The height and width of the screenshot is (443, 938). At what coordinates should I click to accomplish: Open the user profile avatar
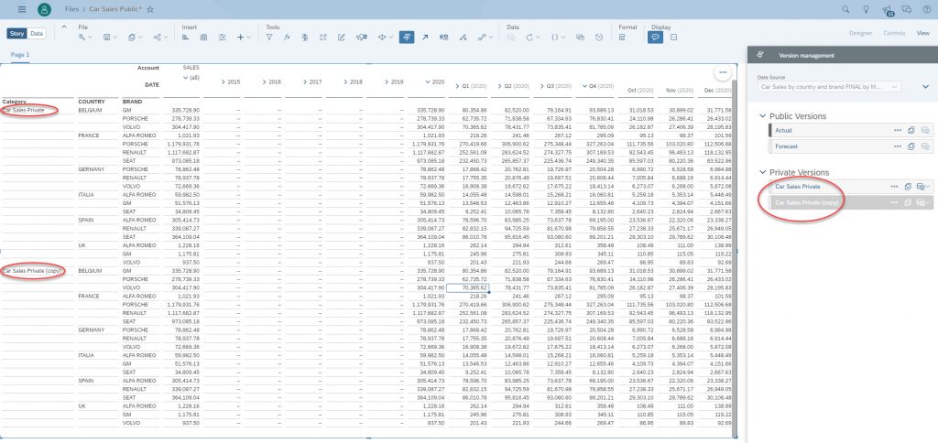[x=44, y=9]
